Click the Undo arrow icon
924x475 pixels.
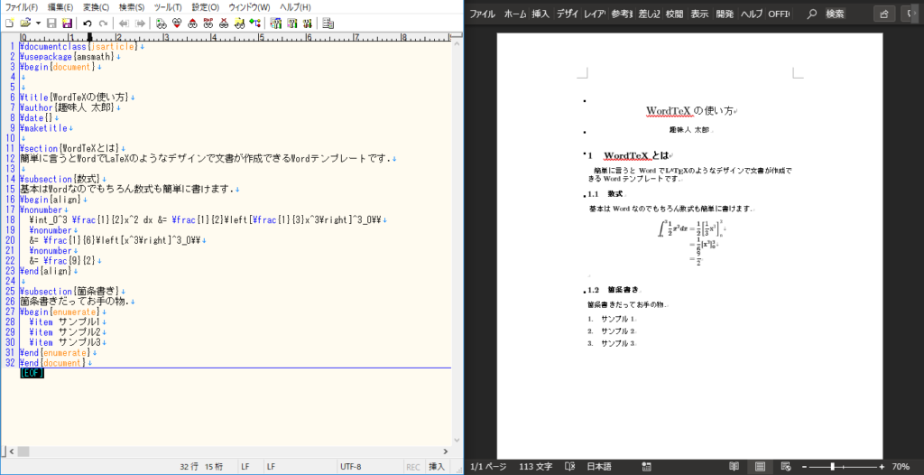88,23
